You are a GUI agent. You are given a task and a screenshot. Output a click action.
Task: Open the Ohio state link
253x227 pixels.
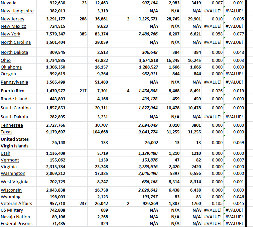tap(6, 61)
